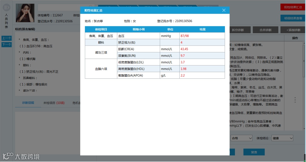Select the 9.7 result value
The image size is (306, 162).
coord(182,56)
